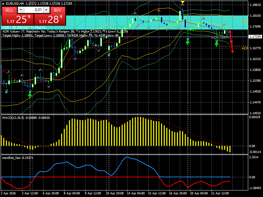Click the 1.14930 price scale label
This screenshot has width=263, height=197.
(255, 91)
